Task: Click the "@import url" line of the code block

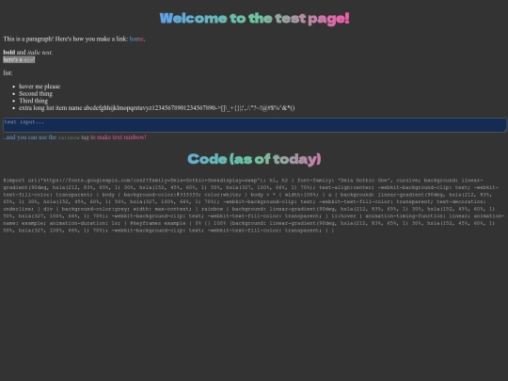Action: coord(243,181)
